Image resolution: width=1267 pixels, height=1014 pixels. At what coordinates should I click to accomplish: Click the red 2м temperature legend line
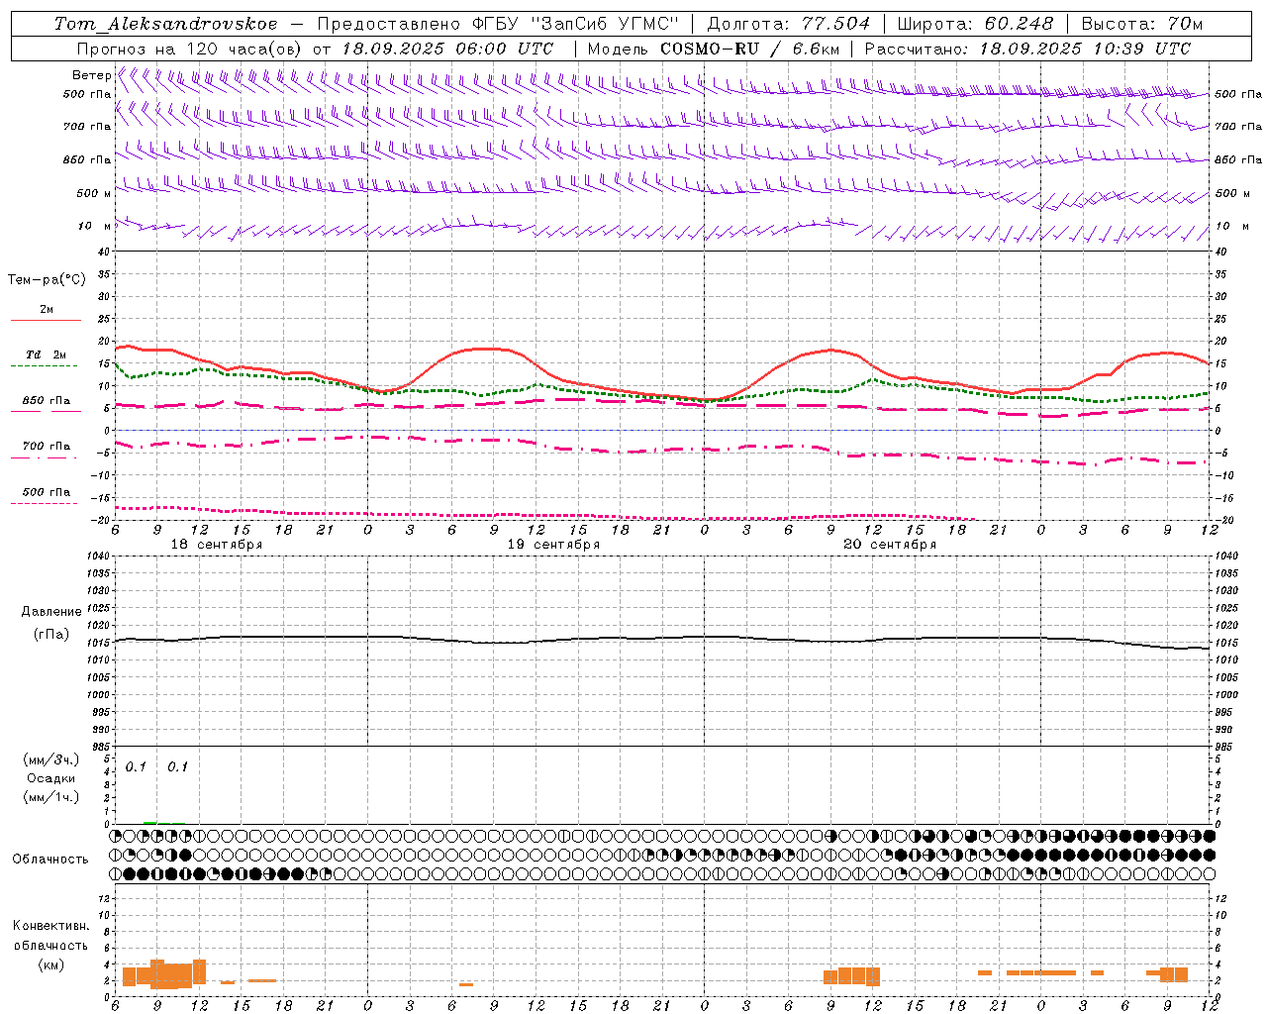(x=46, y=321)
